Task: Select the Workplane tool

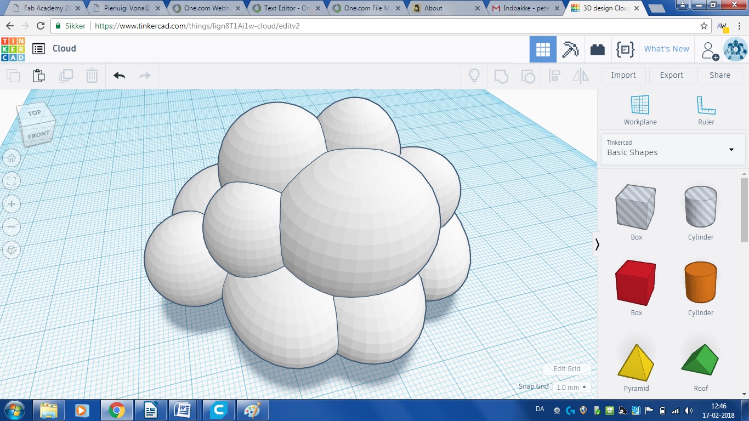Action: (640, 110)
